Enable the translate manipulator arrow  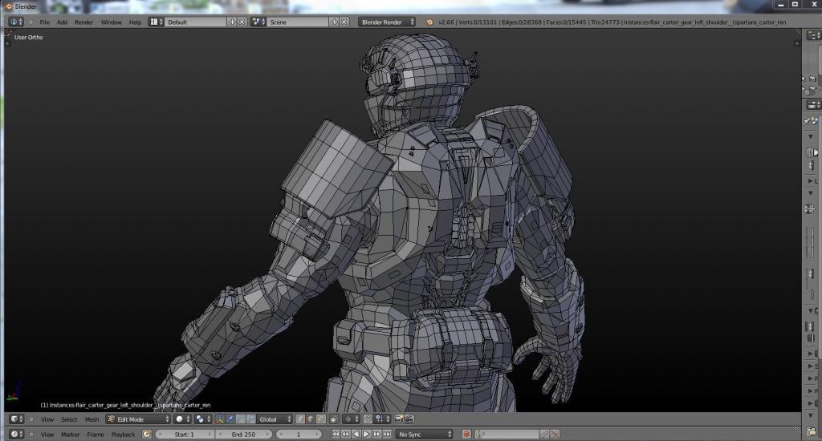click(230, 419)
